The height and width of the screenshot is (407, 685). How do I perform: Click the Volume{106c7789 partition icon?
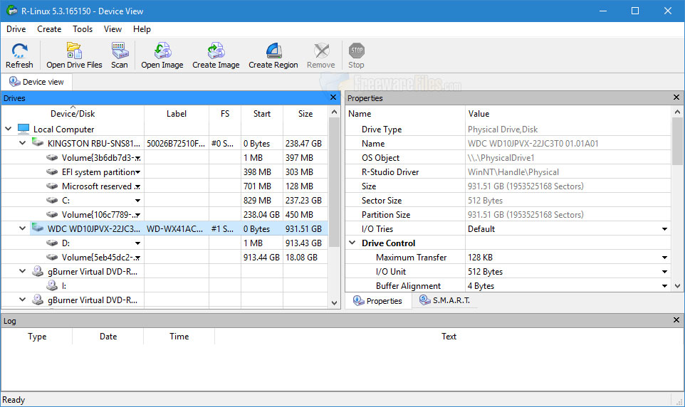(x=52, y=214)
